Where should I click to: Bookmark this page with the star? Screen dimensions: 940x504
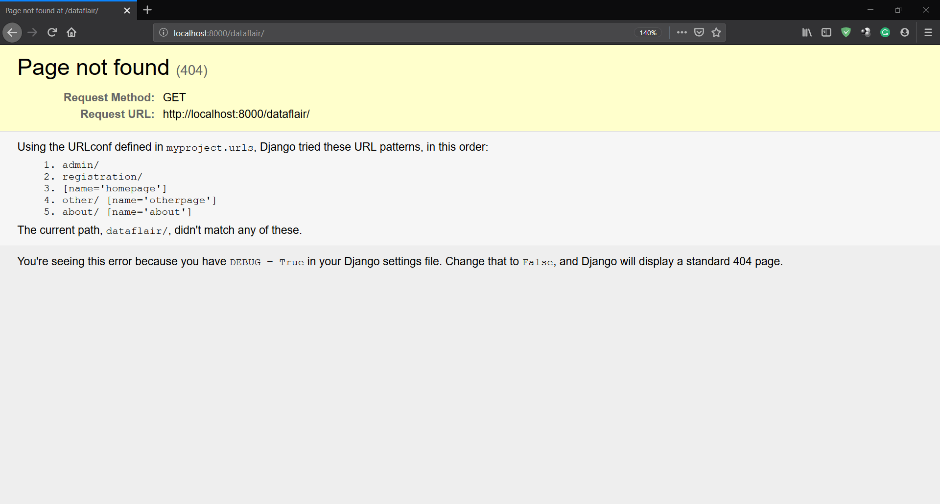[716, 32]
